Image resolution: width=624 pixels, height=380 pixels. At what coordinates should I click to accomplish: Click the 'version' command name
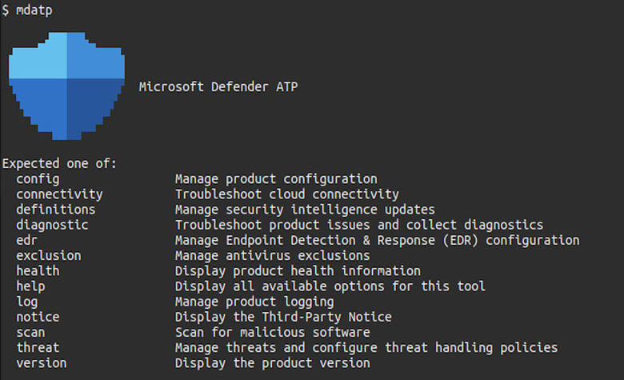coord(41,362)
